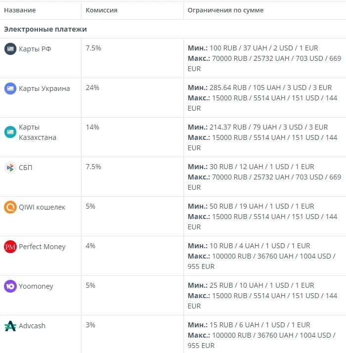Screen dimensions: 346x353
Task: Click the Макс. 15000 RUB line for QIWI кошелек
Action: click(262, 222)
